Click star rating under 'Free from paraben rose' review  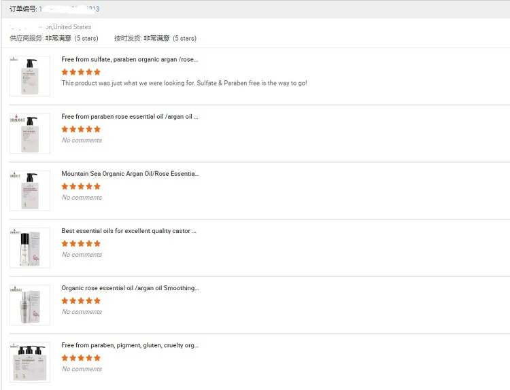click(81, 129)
